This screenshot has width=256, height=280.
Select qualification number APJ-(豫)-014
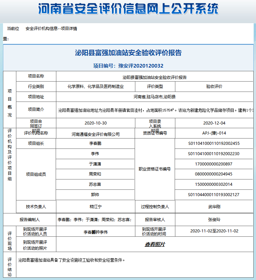pos(214,133)
